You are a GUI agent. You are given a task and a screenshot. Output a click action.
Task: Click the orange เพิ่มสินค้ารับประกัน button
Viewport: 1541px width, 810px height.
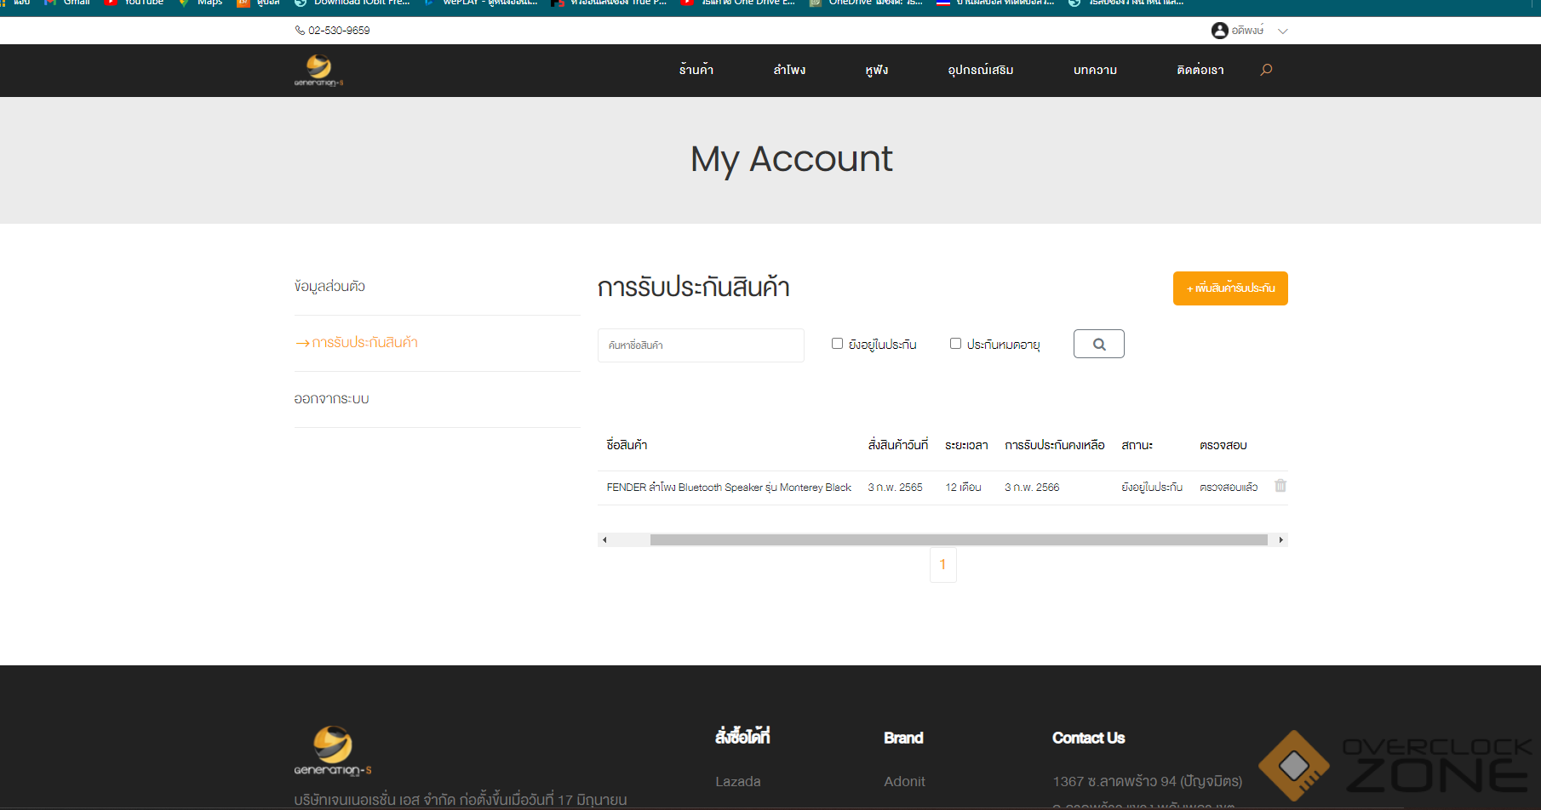tap(1230, 288)
